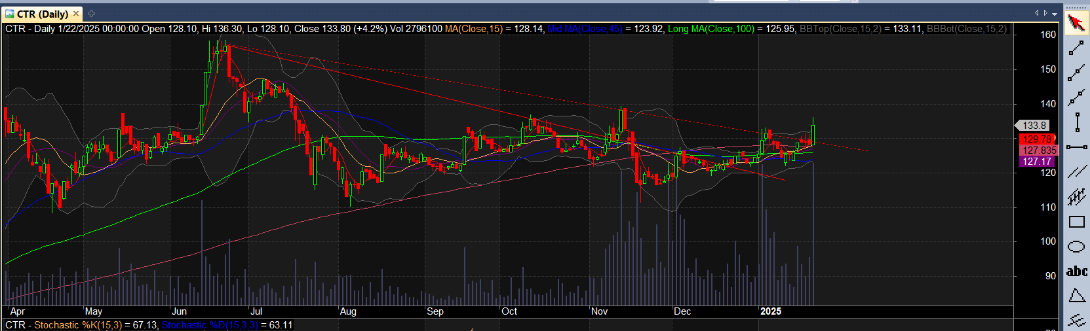Image resolution: width=1090 pixels, height=331 pixels.
Task: Pick the regression channel tool
Action: point(1076,197)
